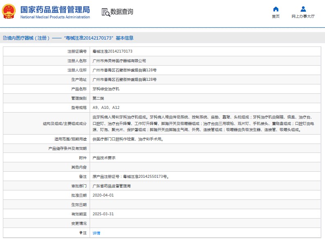Image resolution: width=325 pixels, height=241 pixels.
Task: Click the approval date 2020-04-01
Action: [102, 195]
